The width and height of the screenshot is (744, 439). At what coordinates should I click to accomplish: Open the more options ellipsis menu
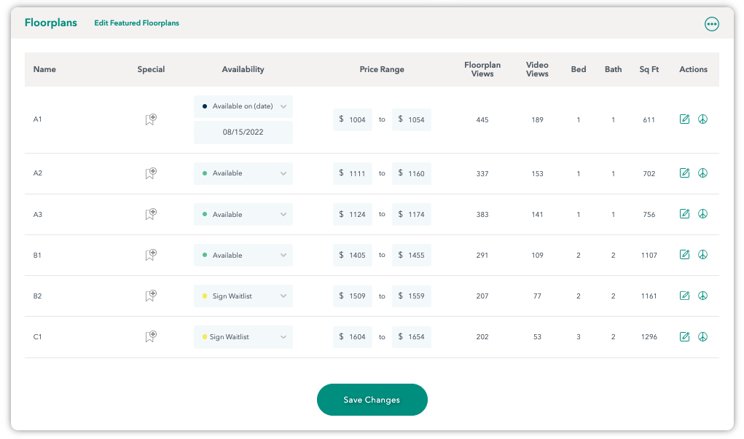click(x=711, y=24)
